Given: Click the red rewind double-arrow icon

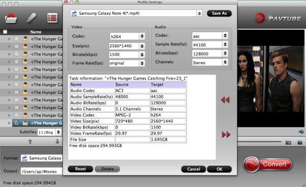Looking at the screenshot, I should [x=225, y=100].
